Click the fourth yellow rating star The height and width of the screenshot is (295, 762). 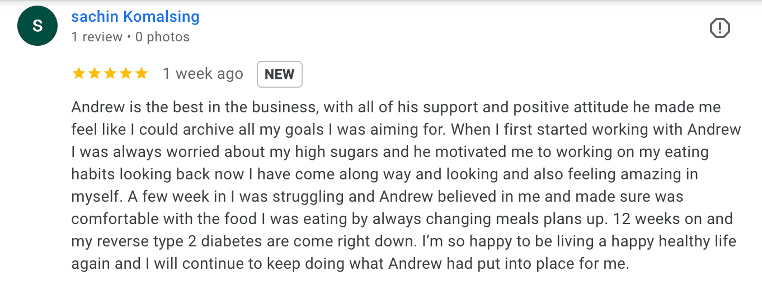pyautogui.click(x=126, y=74)
